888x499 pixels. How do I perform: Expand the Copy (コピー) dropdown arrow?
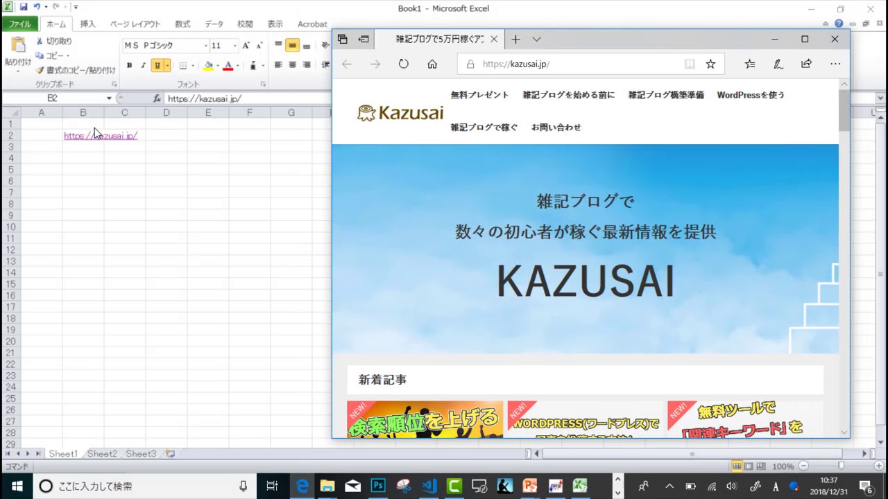point(68,55)
